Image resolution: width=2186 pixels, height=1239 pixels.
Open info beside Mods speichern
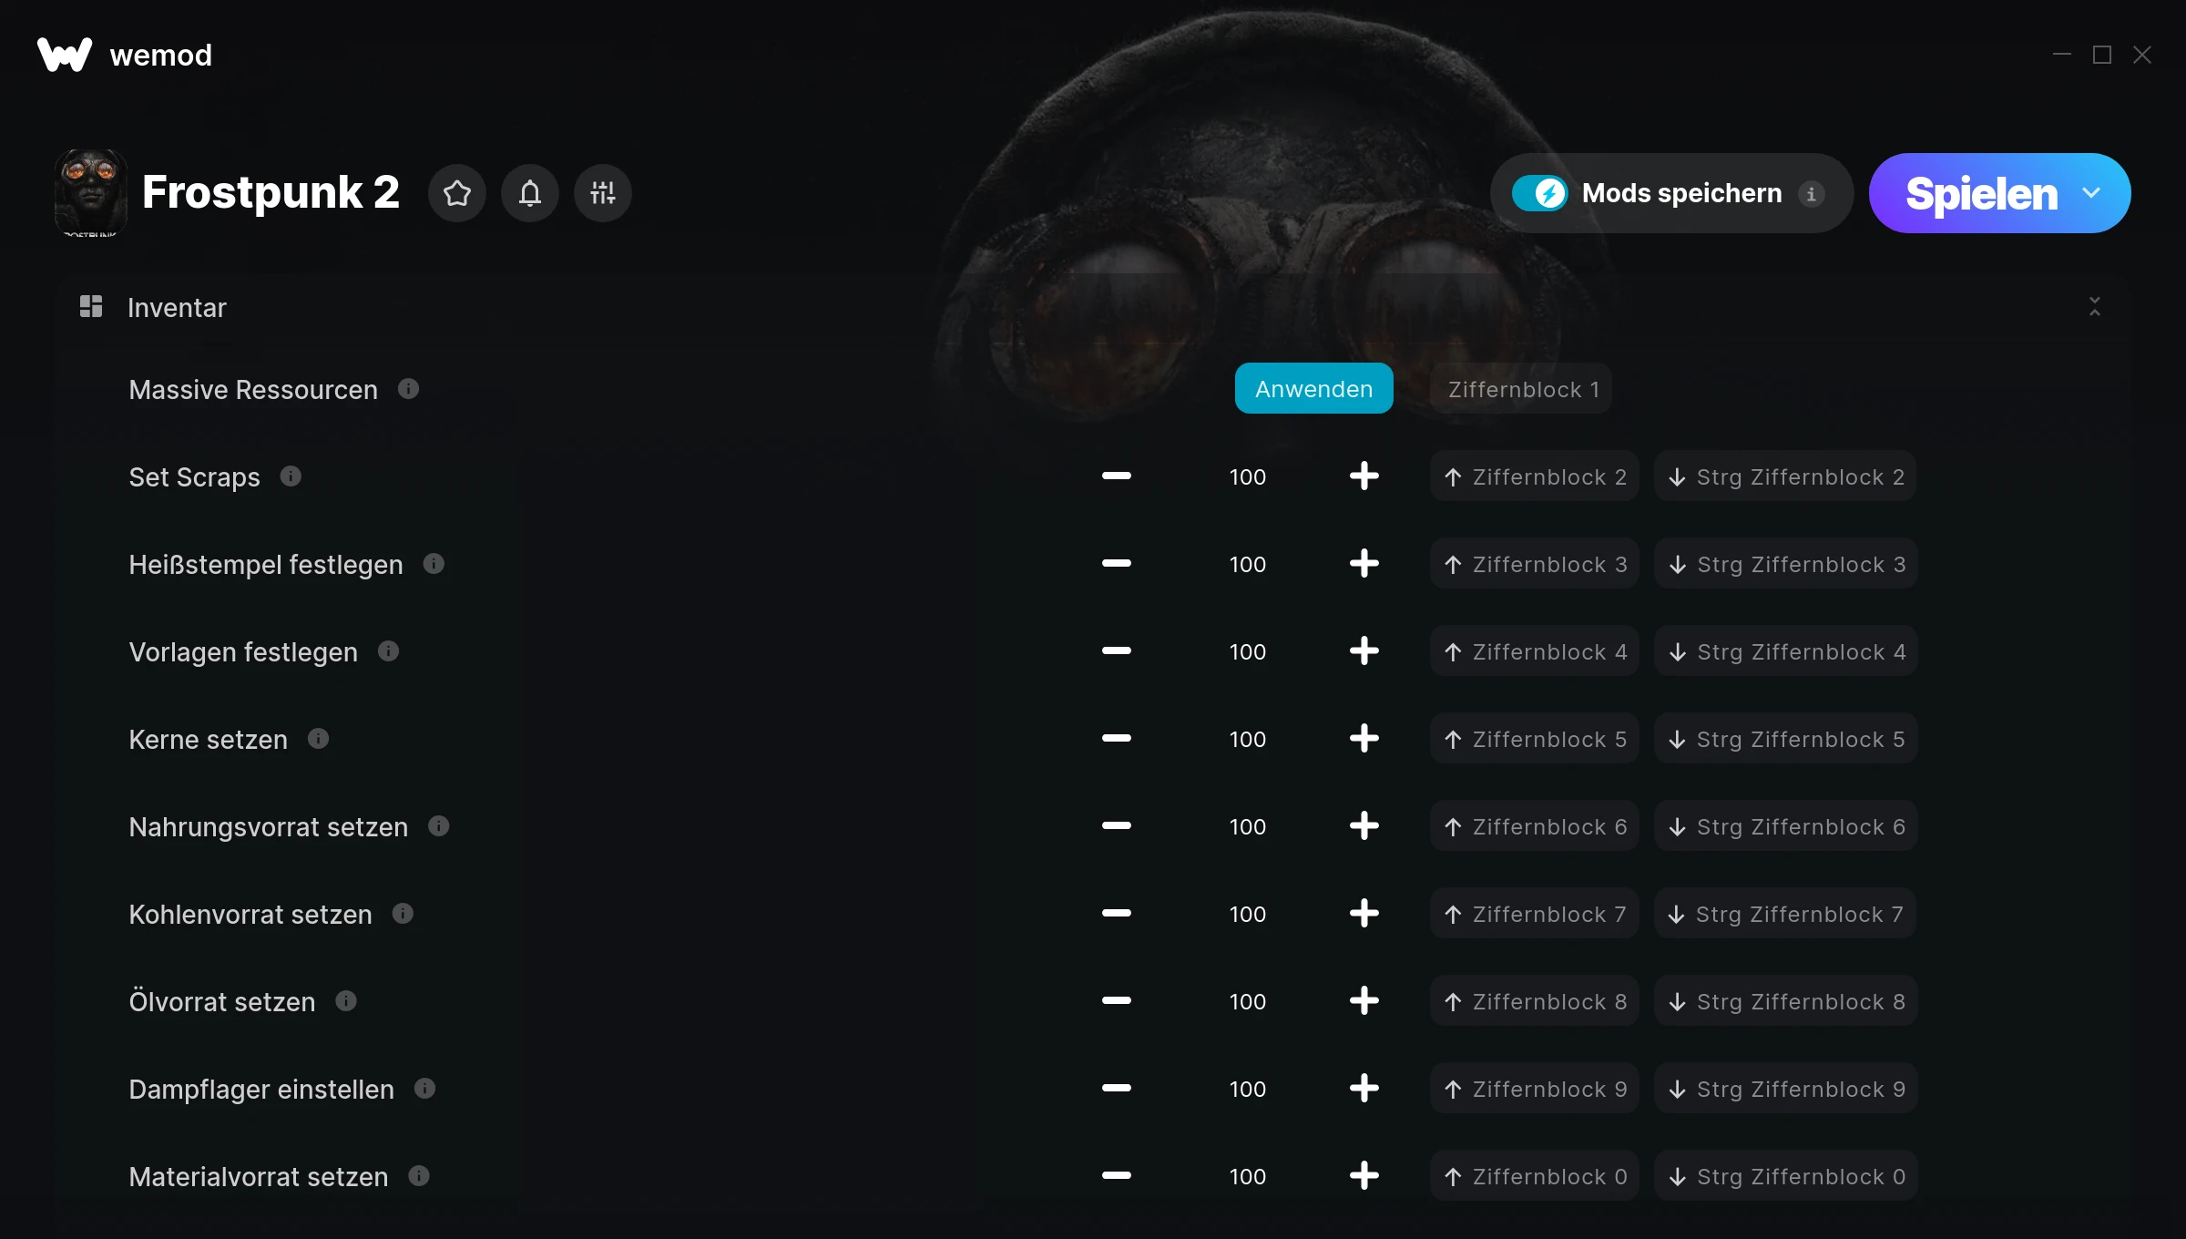(x=1812, y=193)
